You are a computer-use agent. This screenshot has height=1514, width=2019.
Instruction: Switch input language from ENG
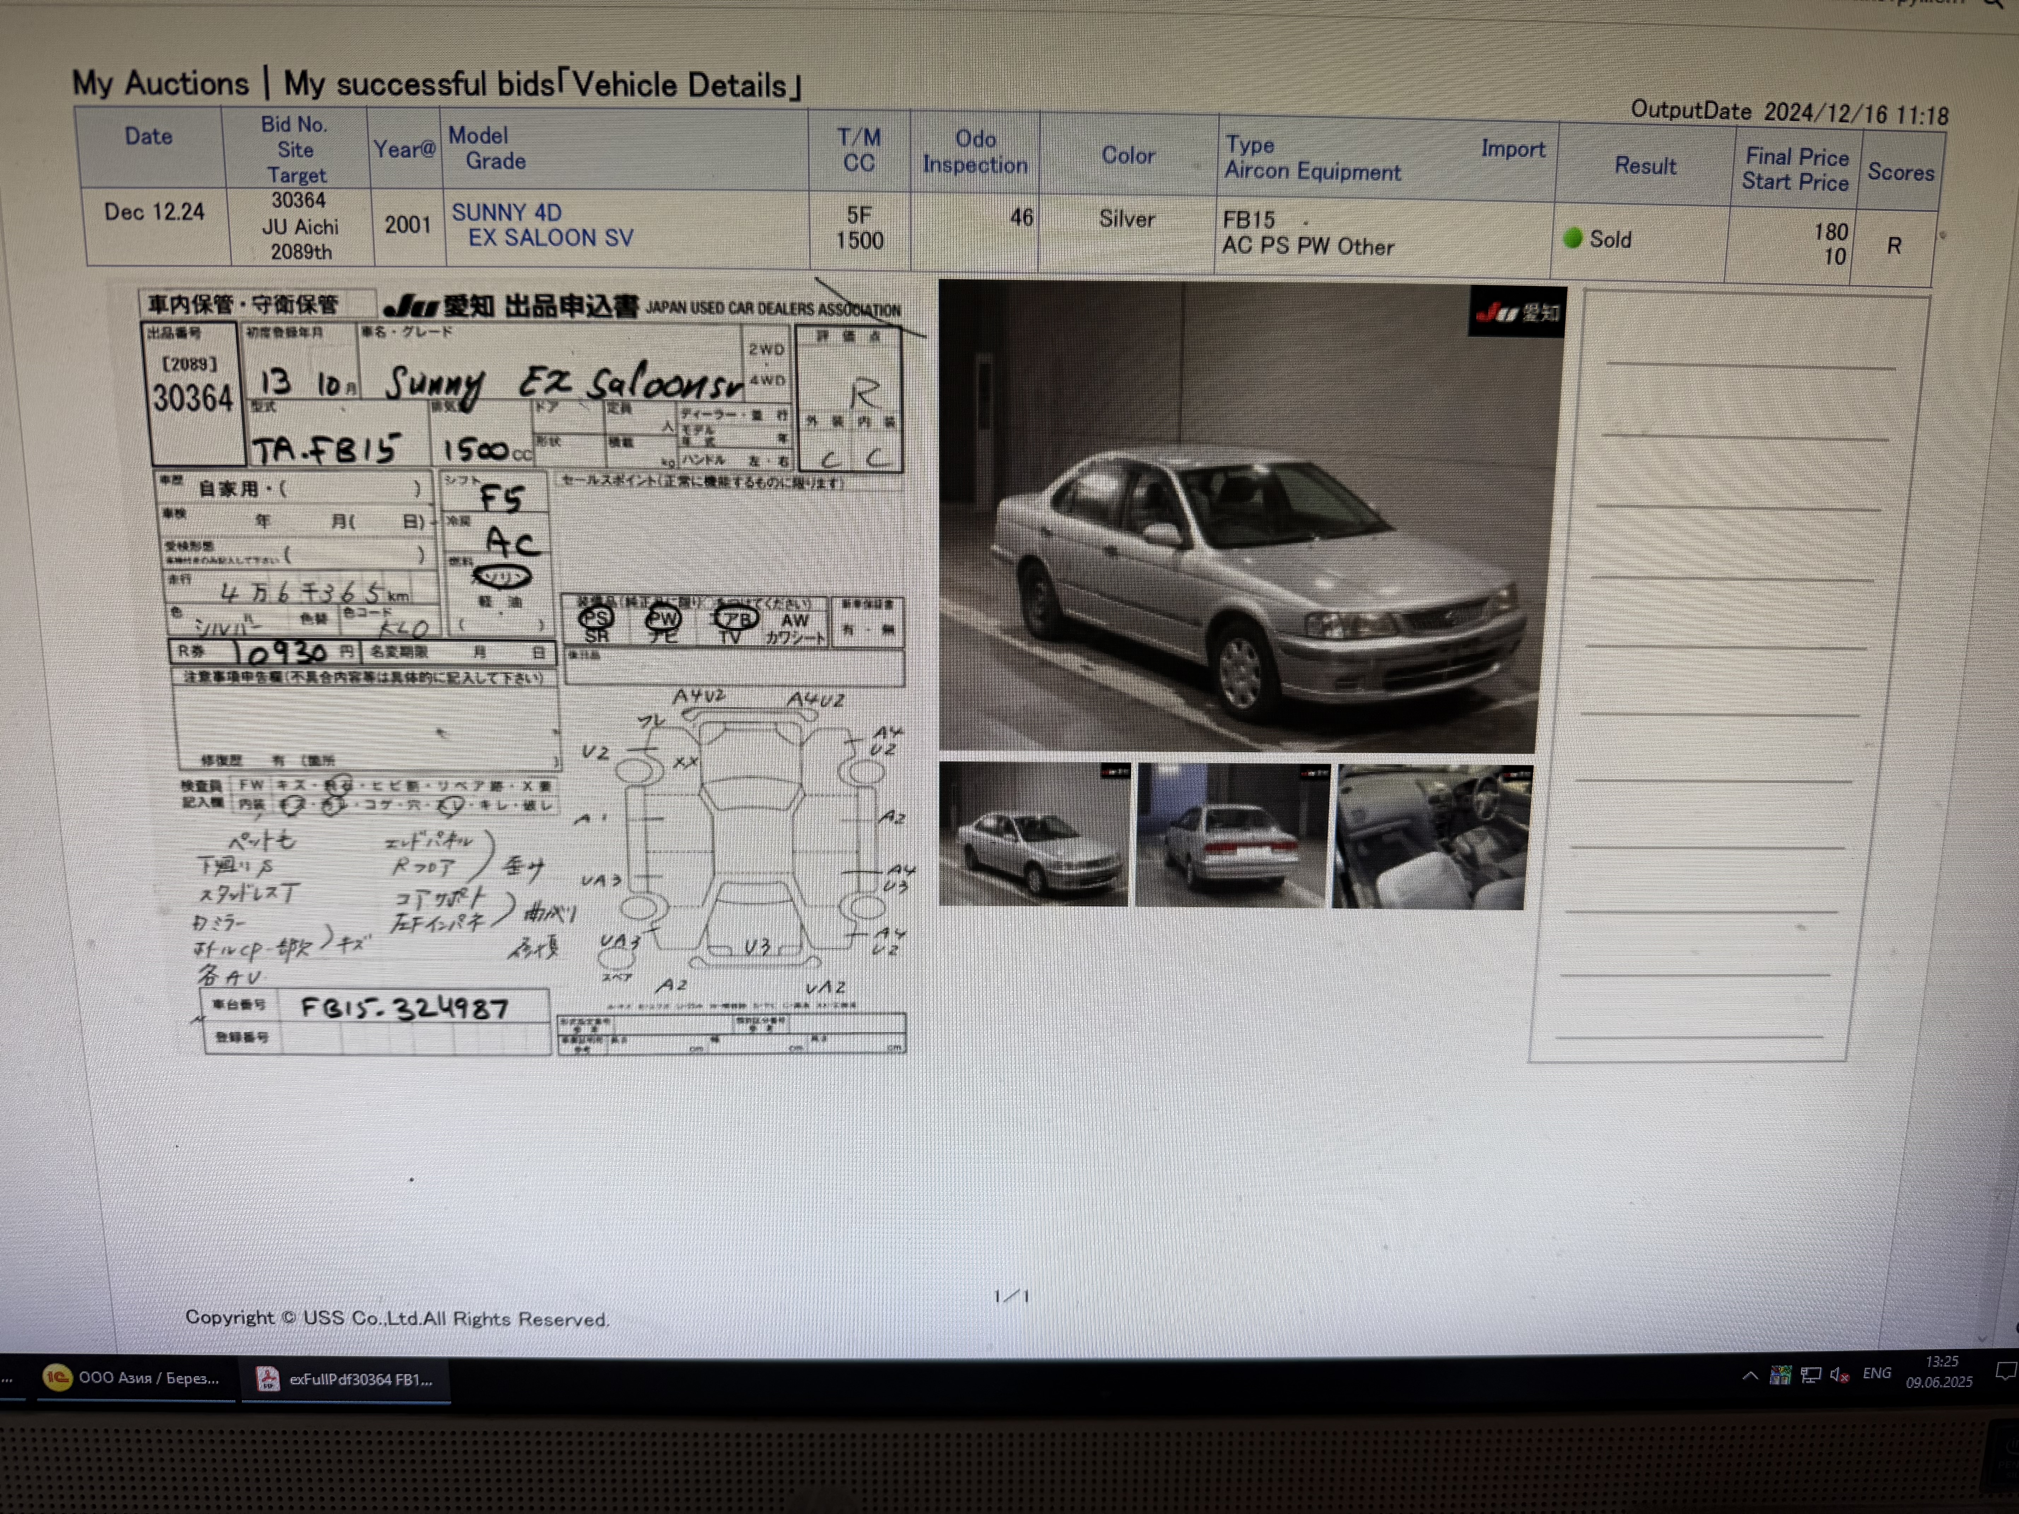(1877, 1373)
